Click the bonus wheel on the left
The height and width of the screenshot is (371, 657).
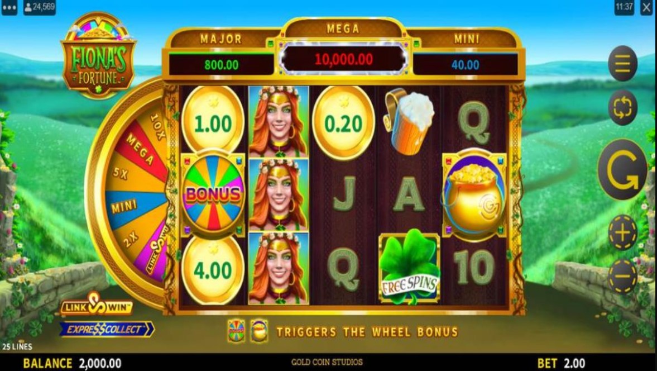128,192
